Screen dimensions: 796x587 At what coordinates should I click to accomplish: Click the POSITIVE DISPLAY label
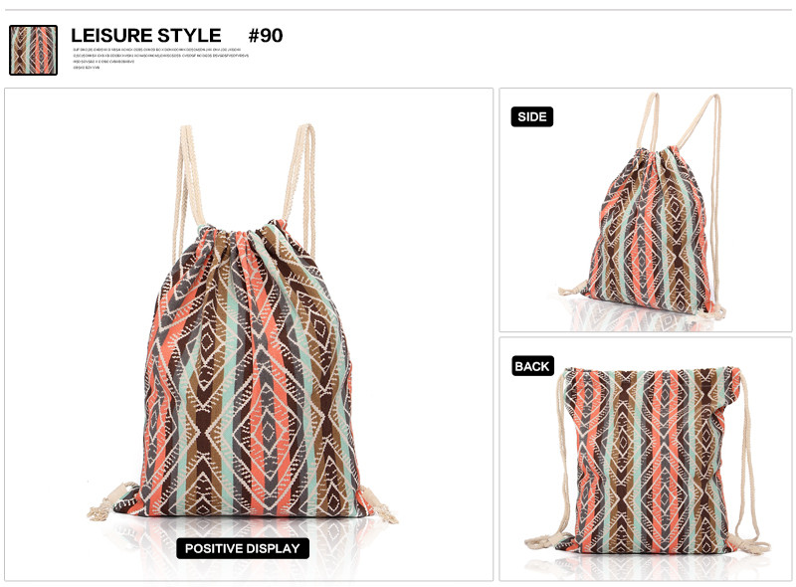243,548
